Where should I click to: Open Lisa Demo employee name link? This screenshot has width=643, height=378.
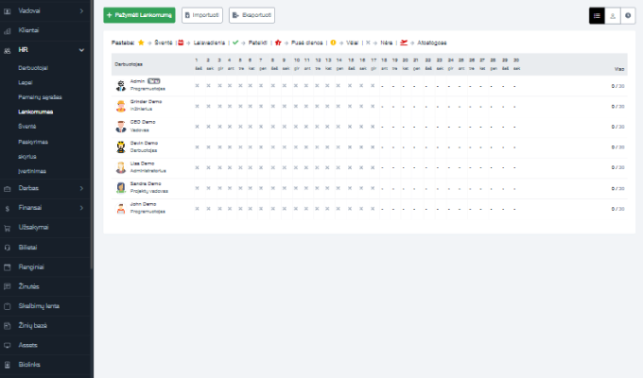click(x=143, y=163)
